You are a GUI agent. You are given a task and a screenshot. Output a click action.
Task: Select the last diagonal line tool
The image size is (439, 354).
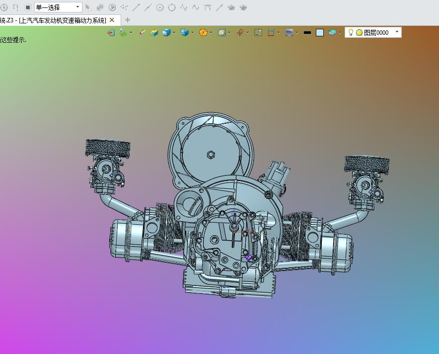pyautogui.click(x=219, y=7)
